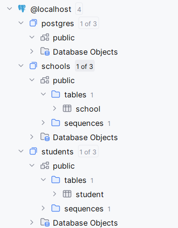Open the '1 of 3' schema selector for postgres
178x228 pixels.
click(x=89, y=23)
